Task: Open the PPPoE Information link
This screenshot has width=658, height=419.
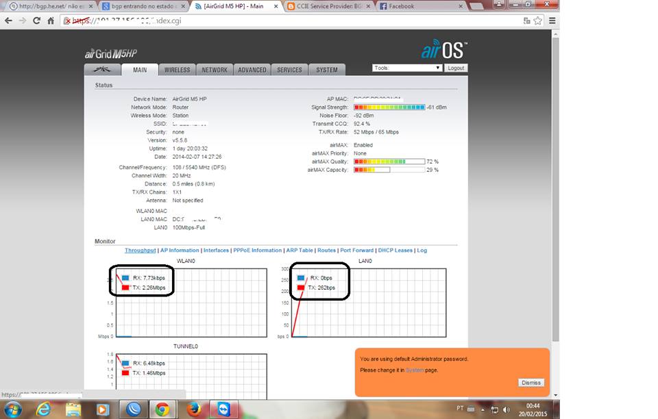Action: [x=257, y=250]
